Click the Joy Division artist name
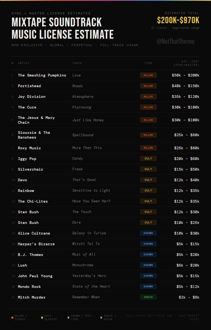The image size is (211, 330). tap(32, 97)
